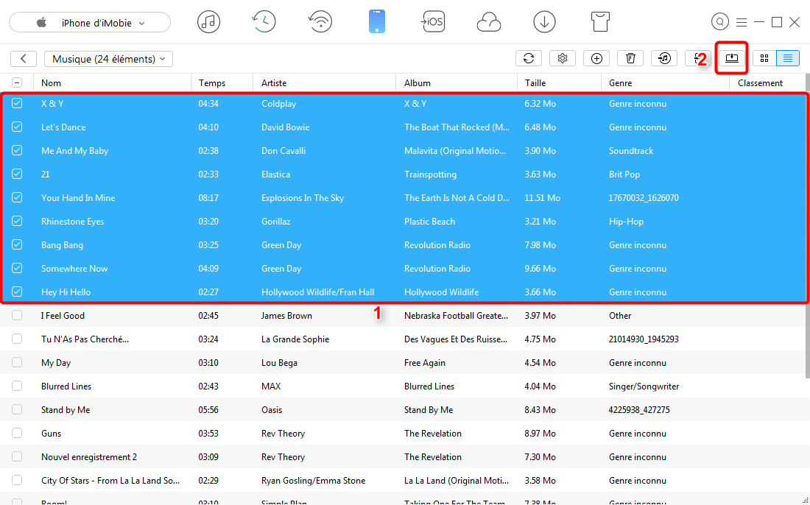Uncheck the Your Hand In Mine checkbox
This screenshot has height=505, width=810.
point(17,198)
